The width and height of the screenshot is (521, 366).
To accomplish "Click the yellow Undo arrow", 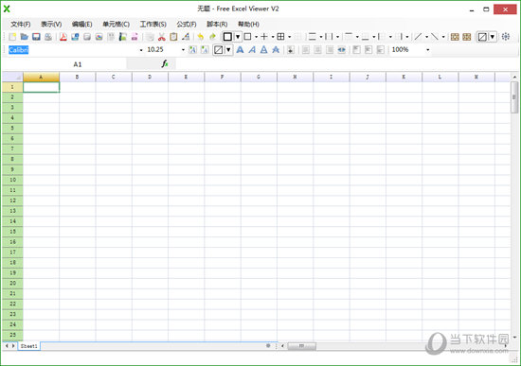I will click(201, 37).
